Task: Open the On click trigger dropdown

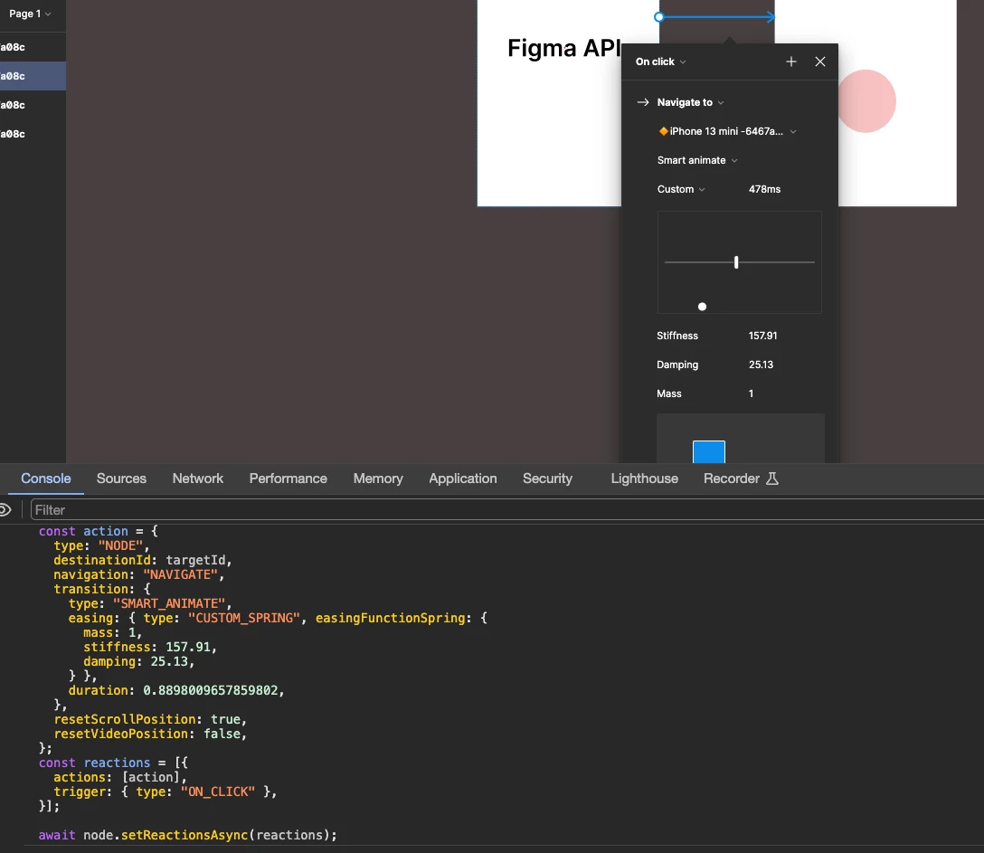Action: point(661,62)
